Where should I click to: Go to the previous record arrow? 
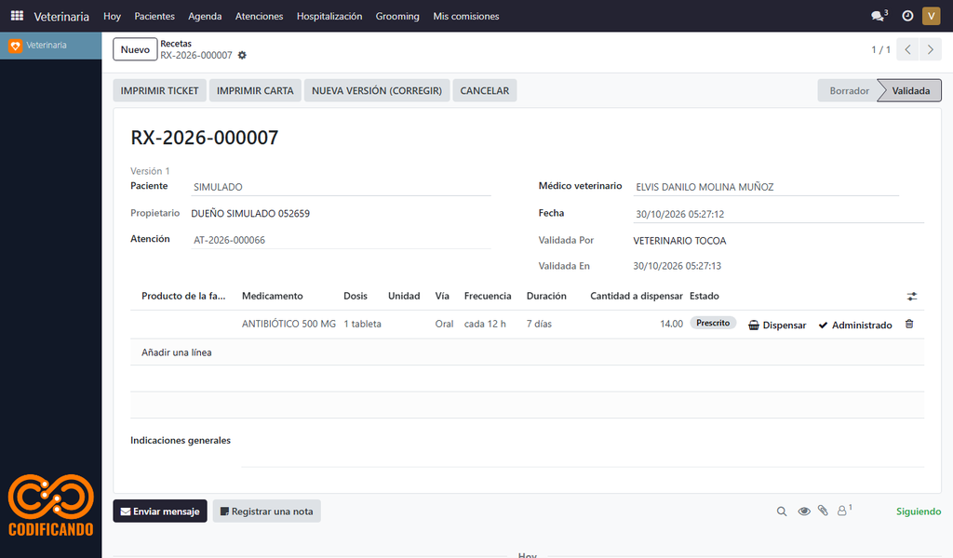point(907,50)
